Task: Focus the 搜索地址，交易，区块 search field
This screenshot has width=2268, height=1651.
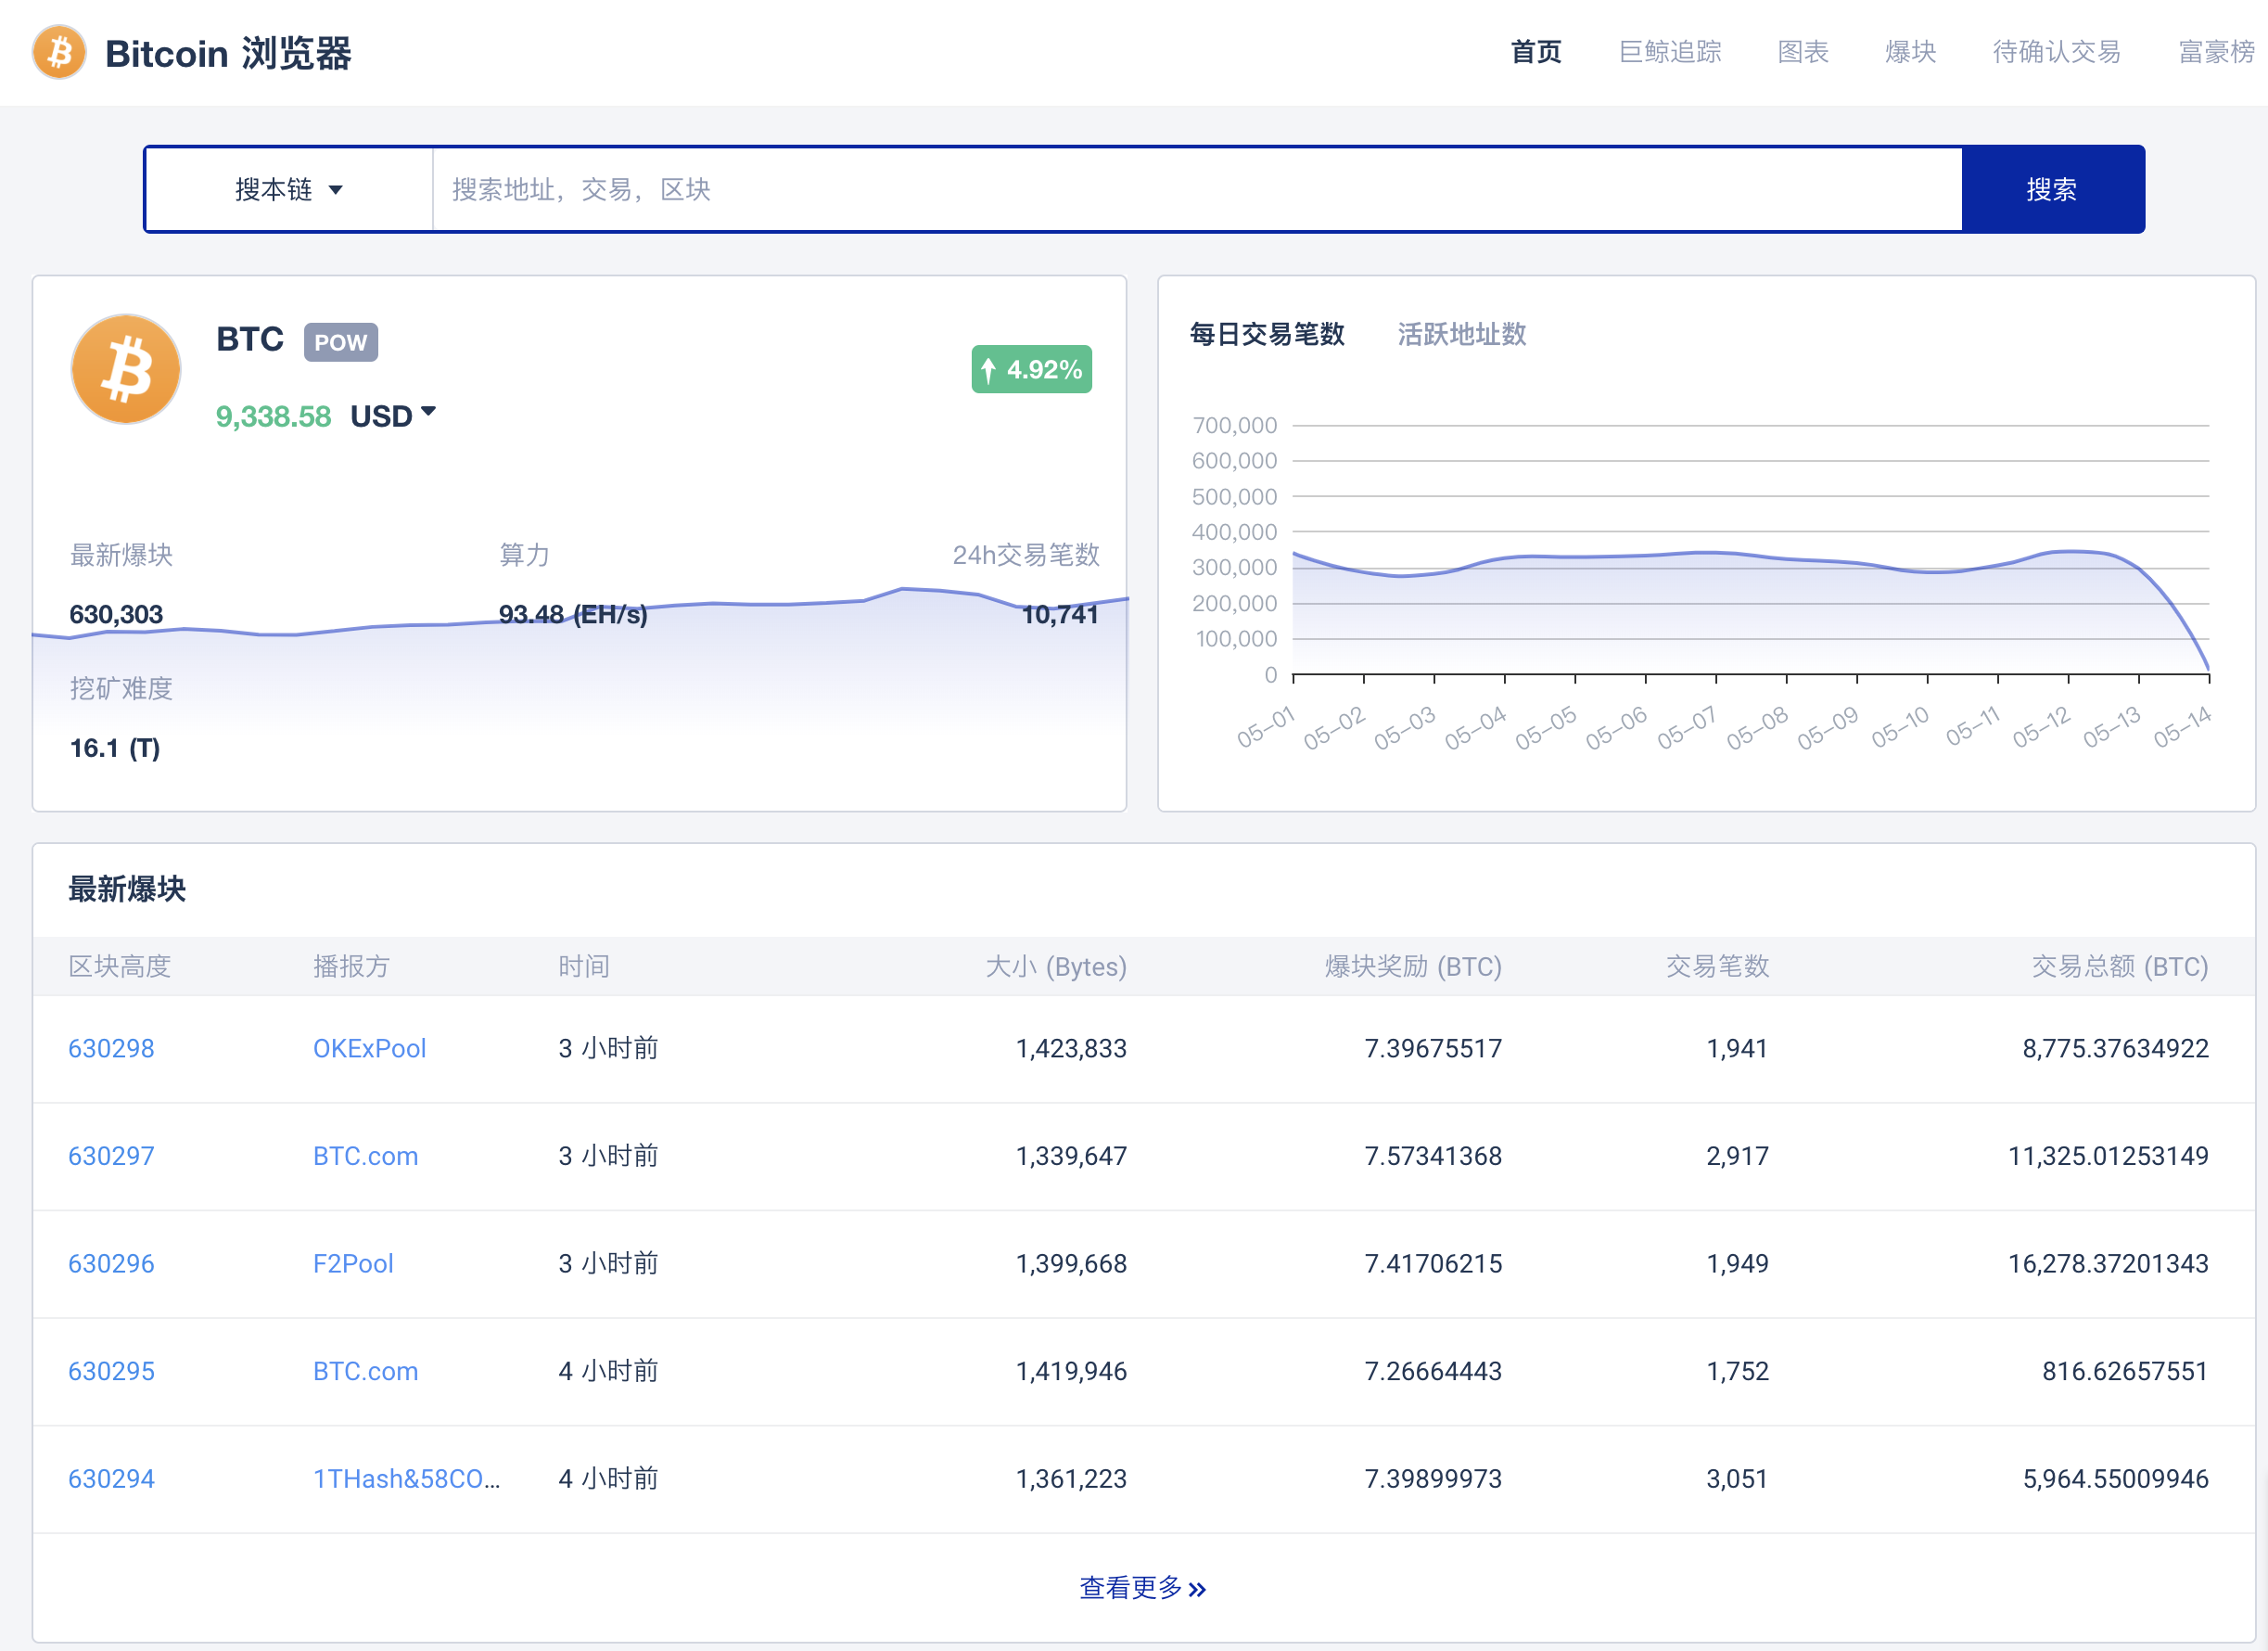Action: 1197,189
